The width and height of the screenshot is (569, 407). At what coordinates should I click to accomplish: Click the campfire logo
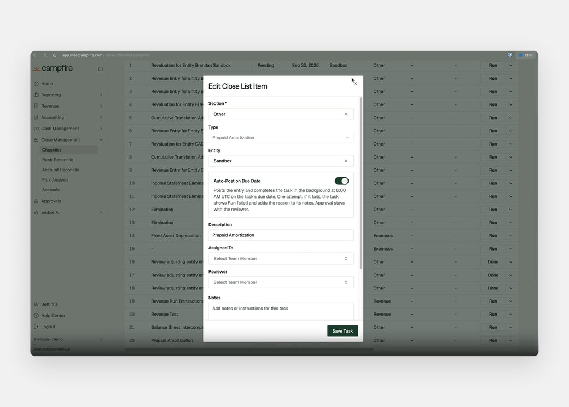coord(53,68)
